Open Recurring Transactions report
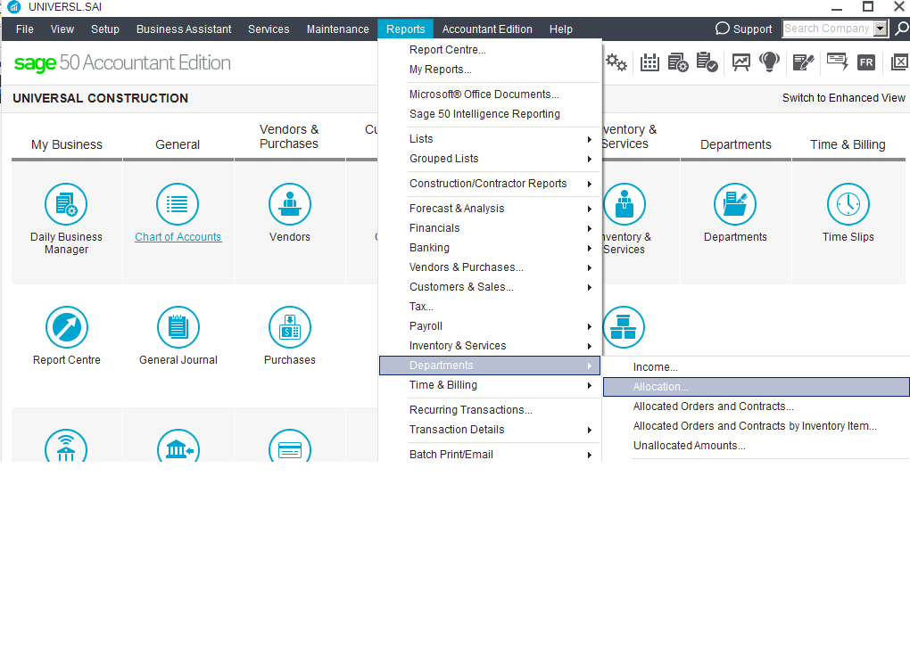 click(x=489, y=410)
